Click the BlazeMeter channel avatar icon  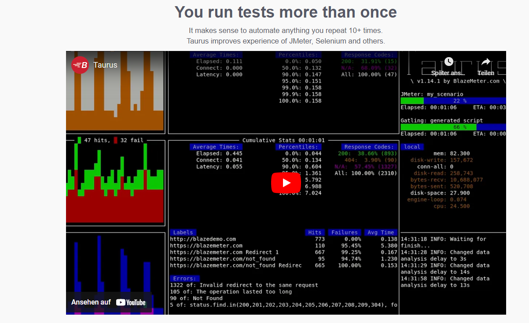coord(80,65)
